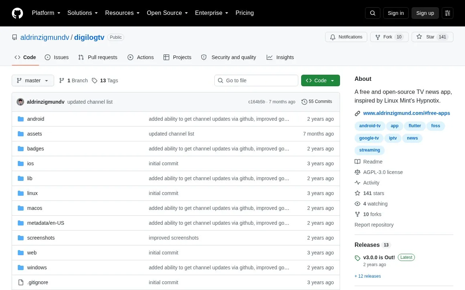Click aldrinzigmundv's avatar in commit bar
Screen dimensions: 465x290
pos(20,102)
